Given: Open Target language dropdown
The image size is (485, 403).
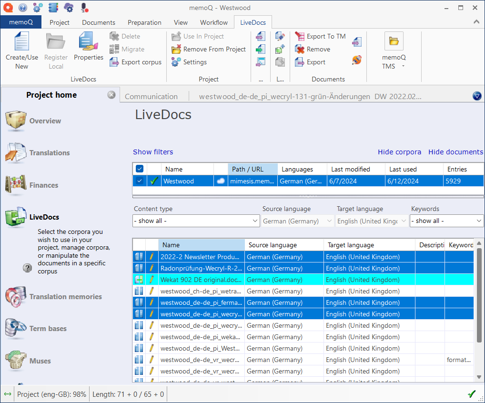Looking at the screenshot, I should pos(372,221).
